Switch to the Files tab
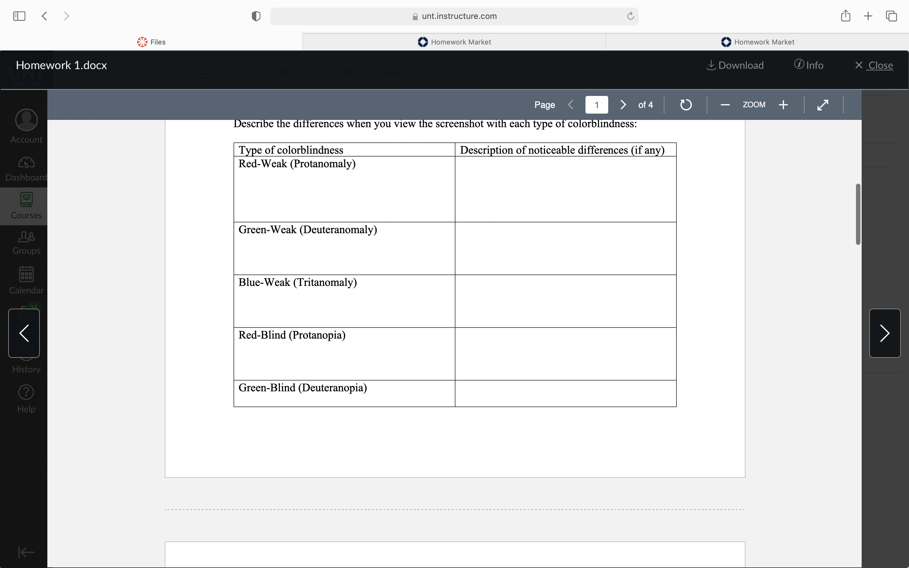The width and height of the screenshot is (909, 568). tap(151, 42)
